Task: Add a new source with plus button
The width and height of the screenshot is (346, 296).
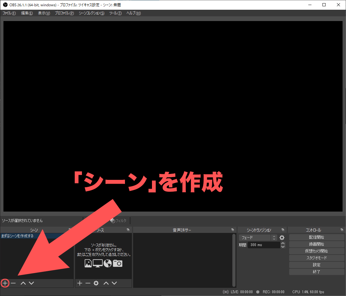Action: tap(80, 283)
